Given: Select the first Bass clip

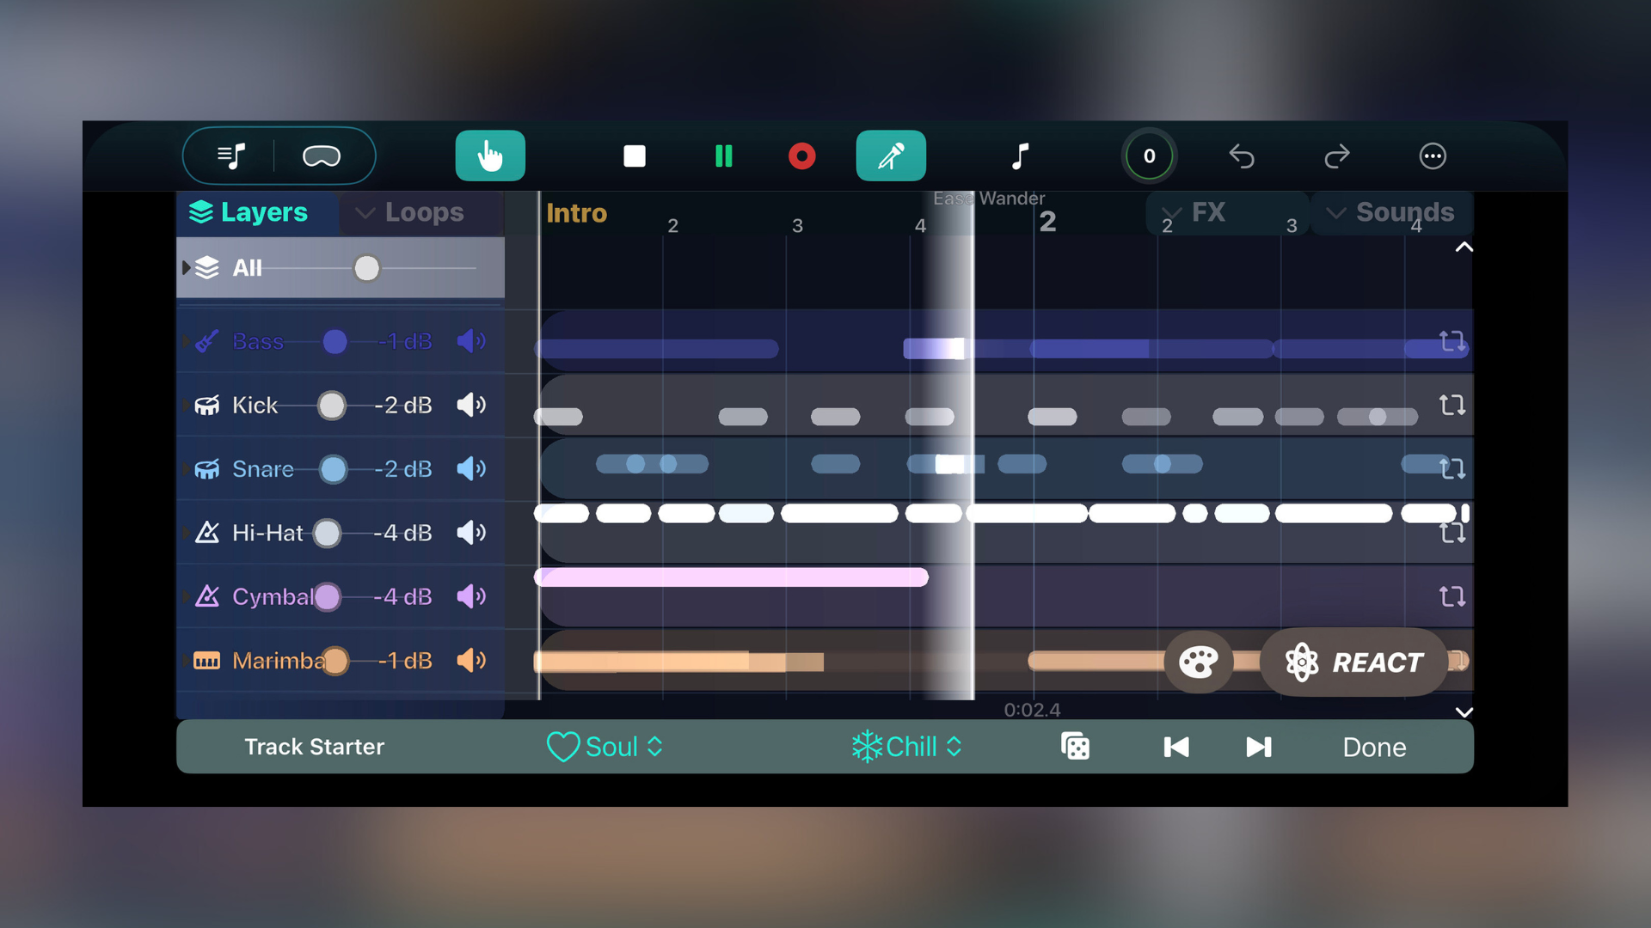Looking at the screenshot, I should pos(656,349).
